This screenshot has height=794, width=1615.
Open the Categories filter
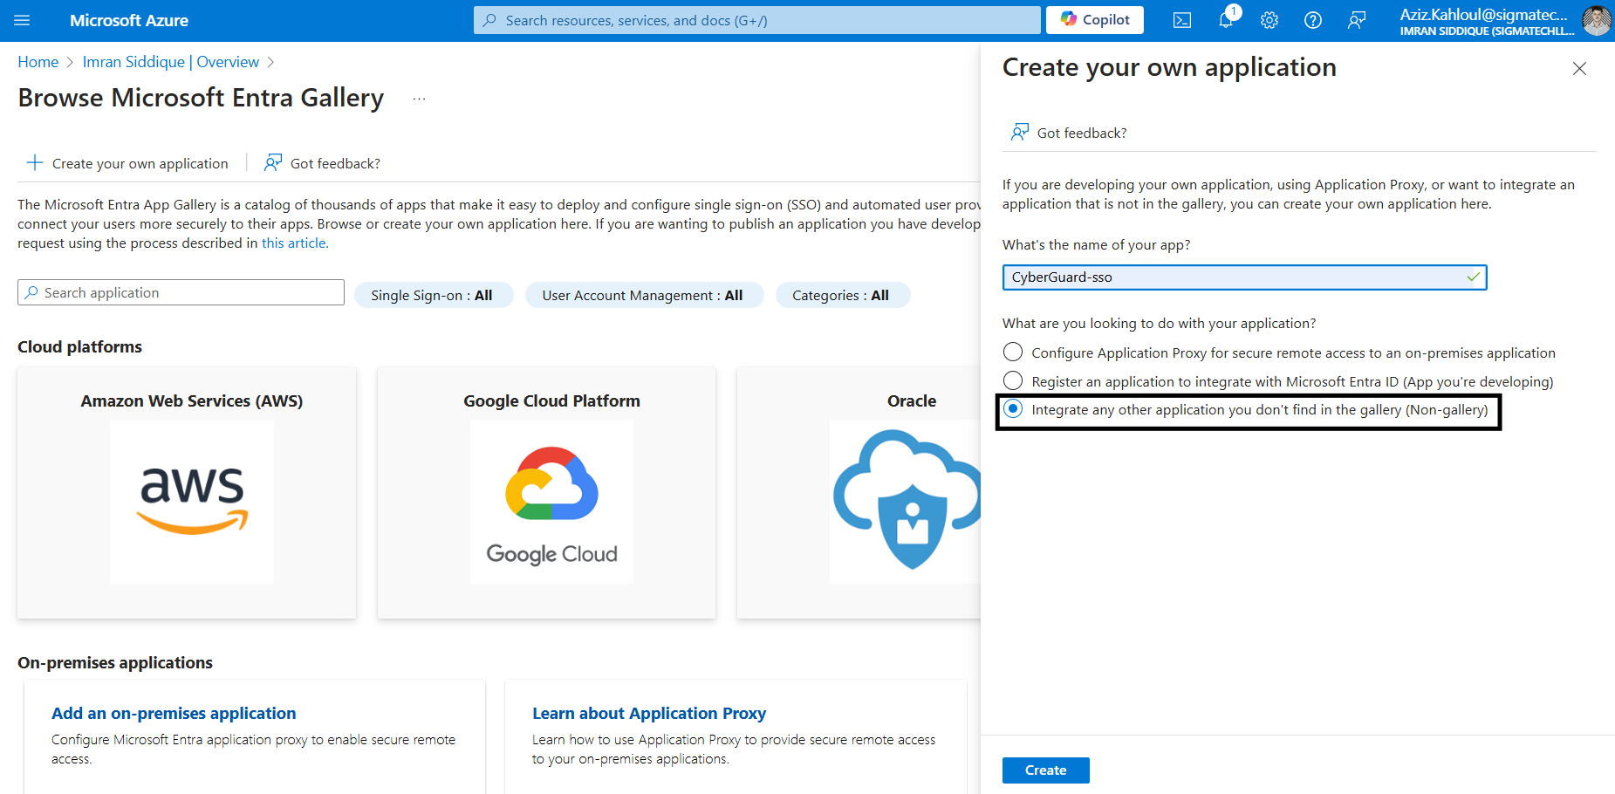841,296
